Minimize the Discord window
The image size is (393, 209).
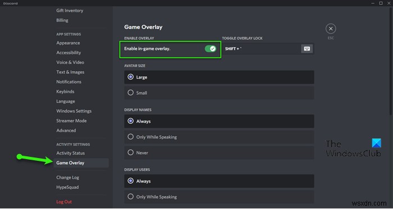click(x=373, y=3)
